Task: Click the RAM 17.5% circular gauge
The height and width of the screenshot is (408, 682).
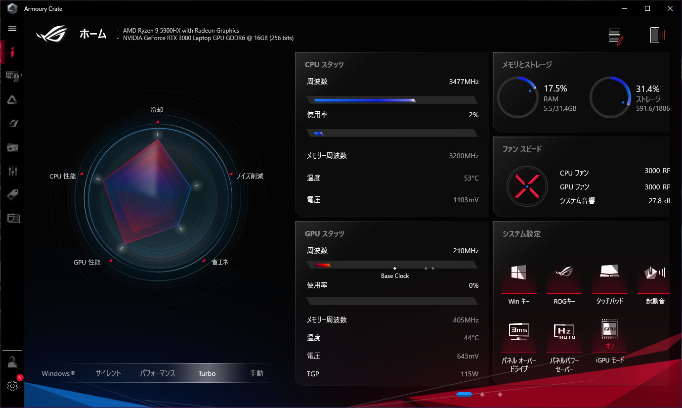Action: [x=518, y=97]
